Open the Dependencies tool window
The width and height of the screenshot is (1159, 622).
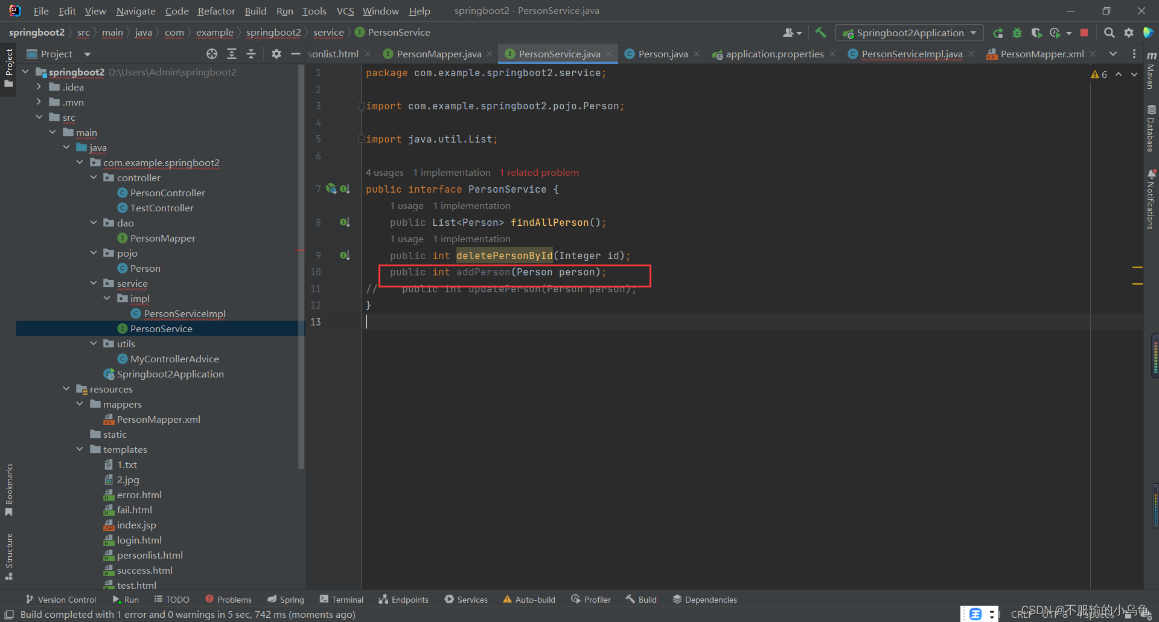(x=704, y=599)
